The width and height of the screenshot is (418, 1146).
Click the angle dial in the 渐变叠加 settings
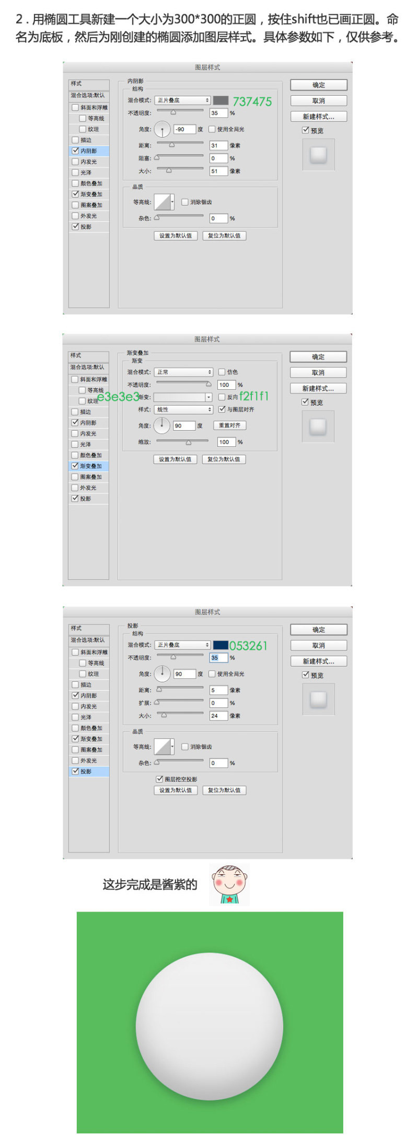tap(162, 425)
